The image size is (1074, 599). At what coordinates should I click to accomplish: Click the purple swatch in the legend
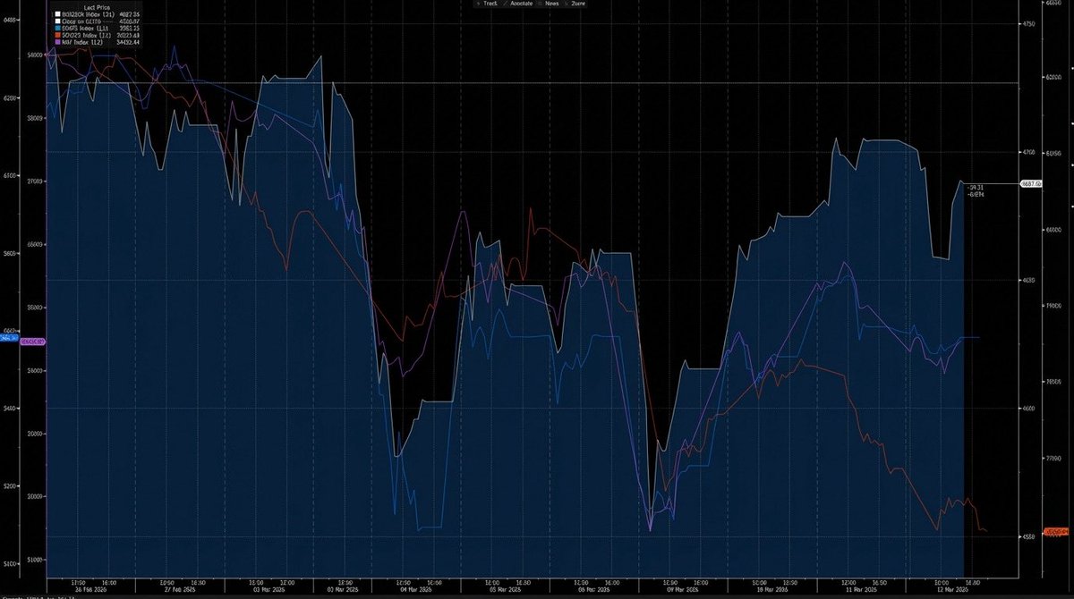click(x=58, y=42)
